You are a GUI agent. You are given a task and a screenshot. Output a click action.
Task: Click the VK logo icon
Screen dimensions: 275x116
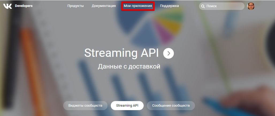click(7, 6)
